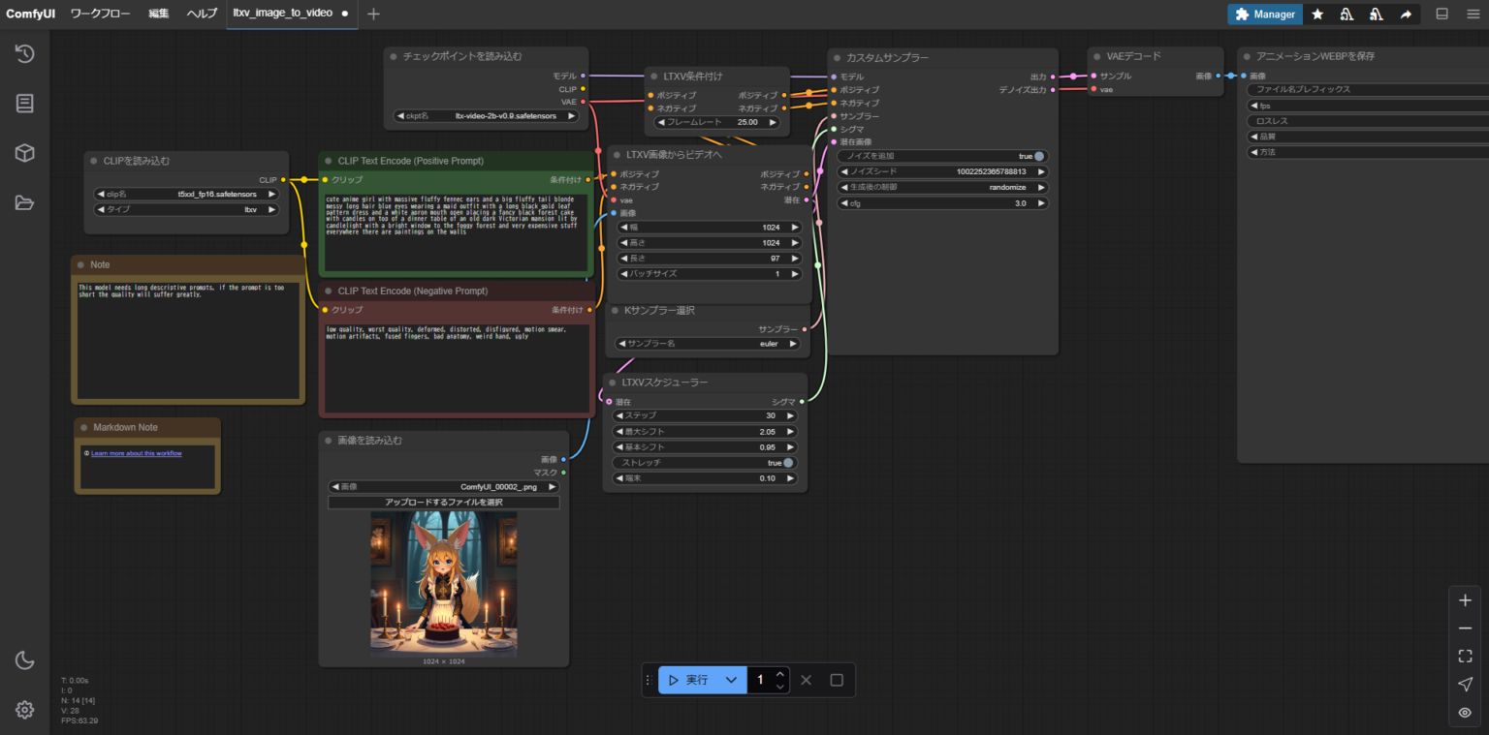Toggle the ストレッチ switch in LTXV scheduler
Image resolution: width=1489 pixels, height=735 pixels.
tap(788, 463)
